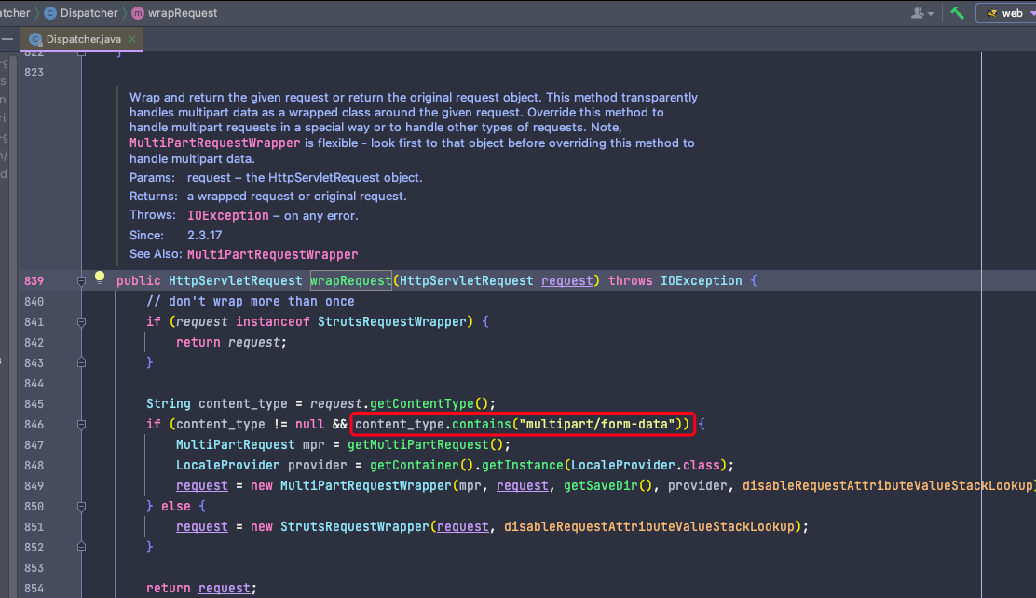Click MultiPartRequestWrapper link in doc description

tap(215, 143)
